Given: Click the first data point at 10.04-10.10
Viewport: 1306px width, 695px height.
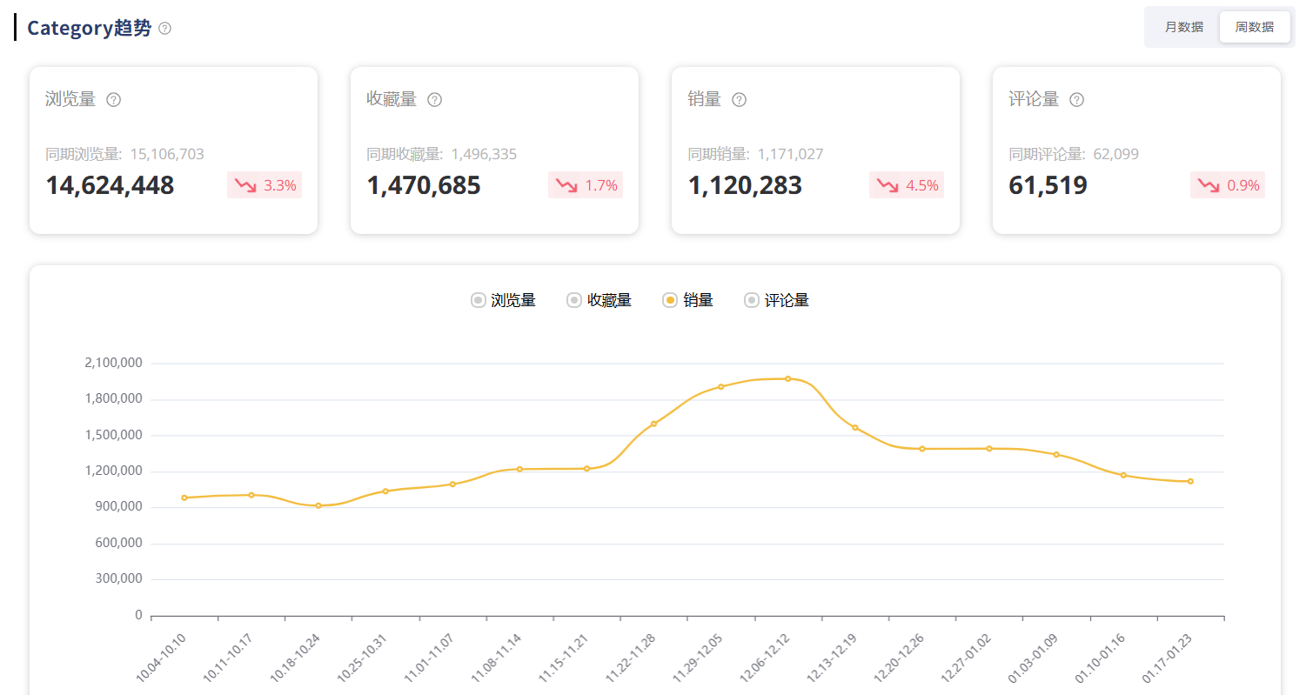Looking at the screenshot, I should [x=183, y=497].
